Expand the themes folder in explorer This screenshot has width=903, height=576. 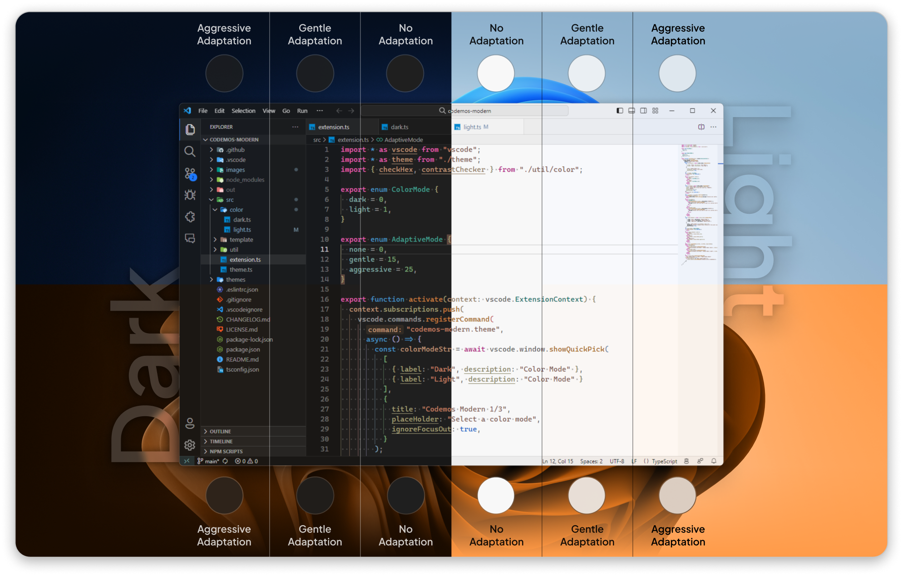[x=235, y=280]
